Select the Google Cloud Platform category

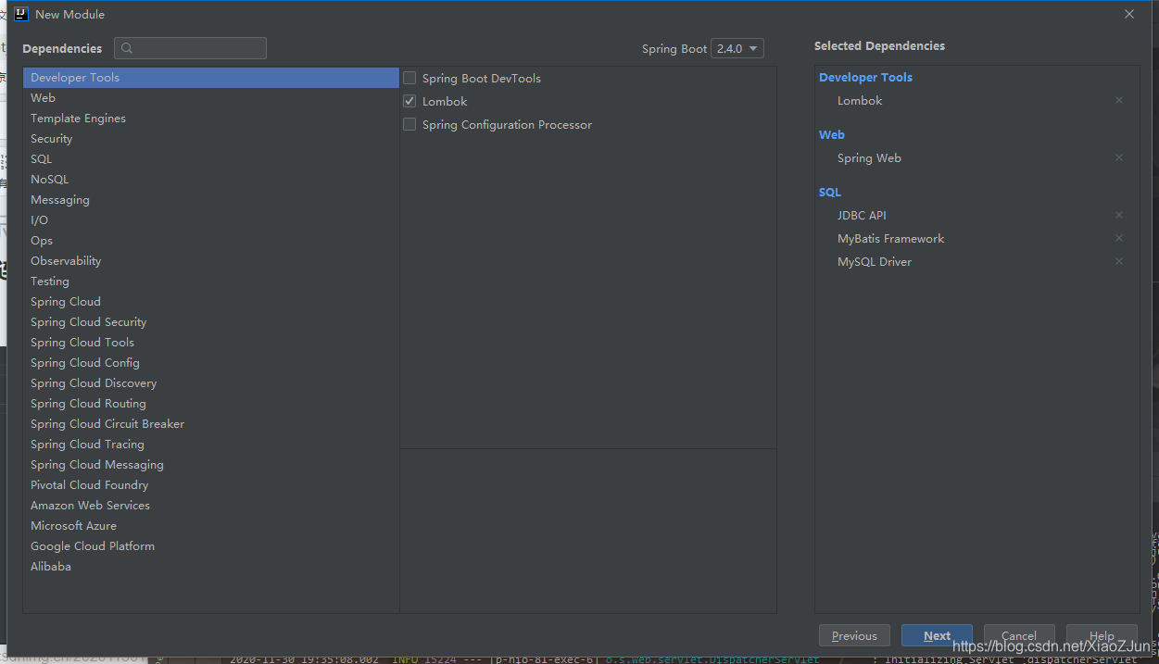coord(211,546)
